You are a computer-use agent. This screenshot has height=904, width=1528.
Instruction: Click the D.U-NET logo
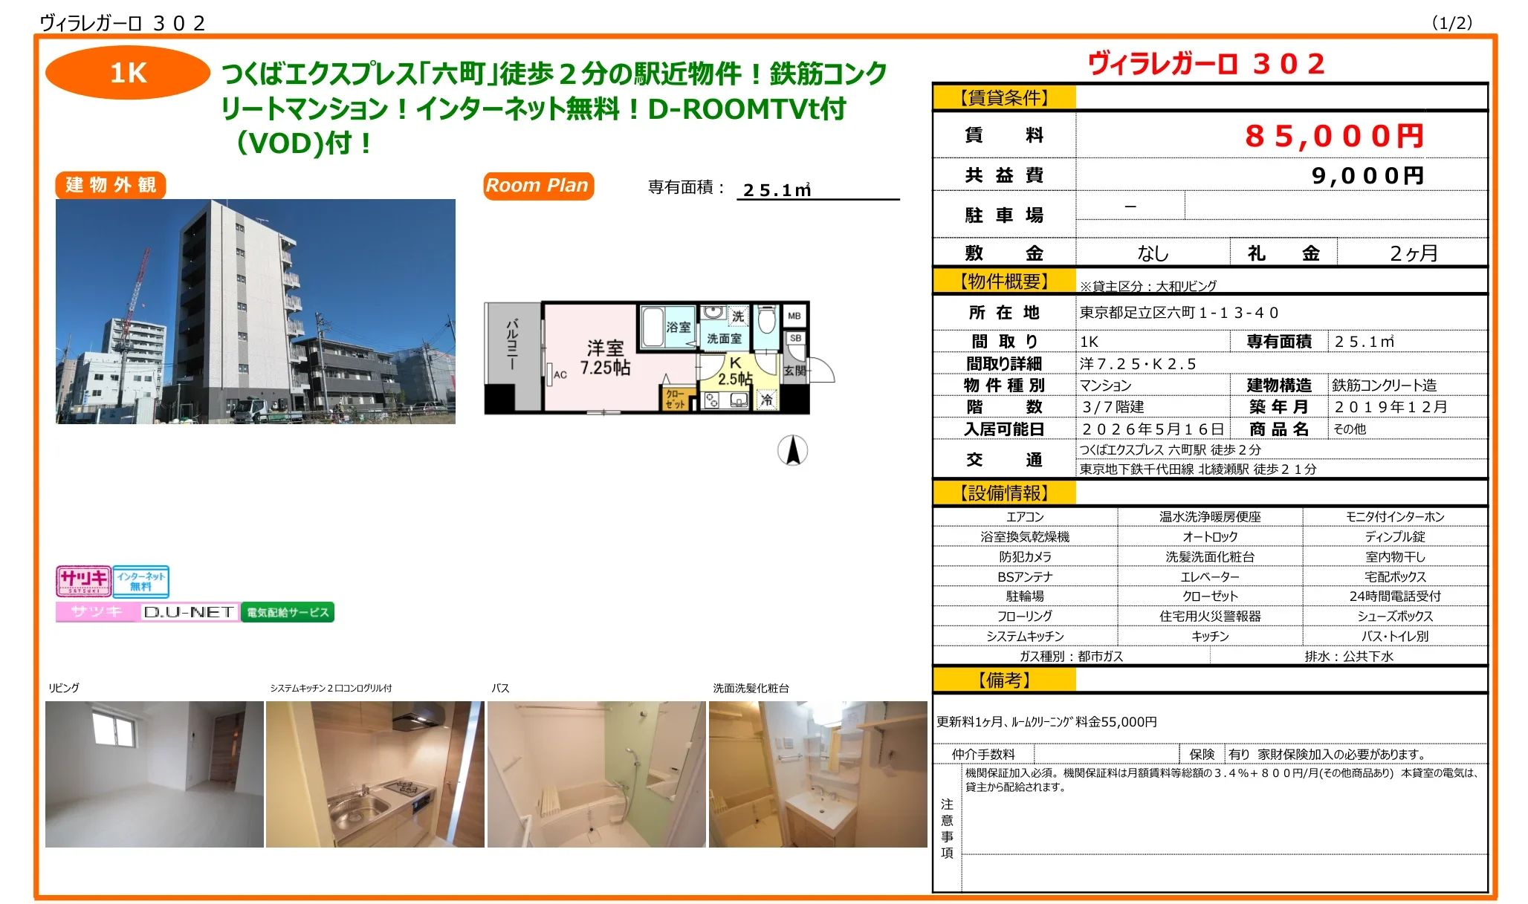pos(189,612)
